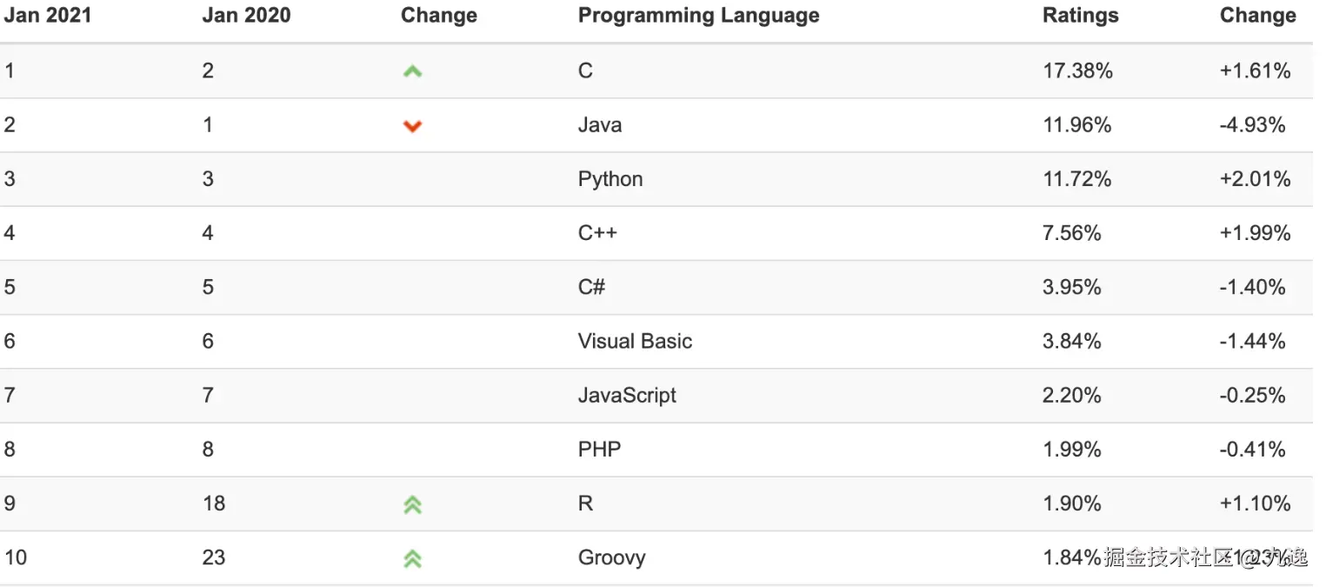This screenshot has width=1326, height=587.
Task: Select the Programming Language column header
Action: (698, 16)
